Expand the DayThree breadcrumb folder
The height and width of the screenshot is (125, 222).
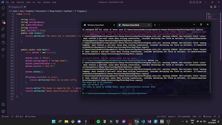(68, 11)
